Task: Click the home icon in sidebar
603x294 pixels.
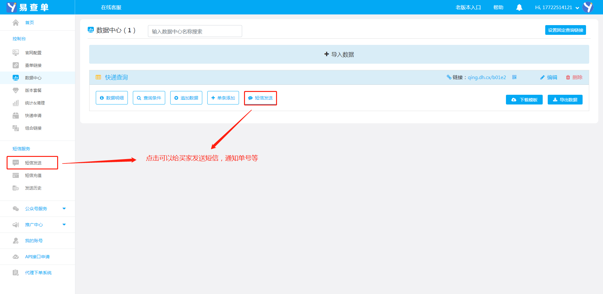Action: point(16,23)
